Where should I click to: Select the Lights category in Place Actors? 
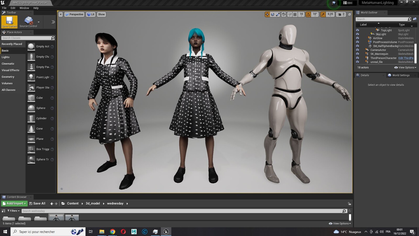(x=5, y=57)
